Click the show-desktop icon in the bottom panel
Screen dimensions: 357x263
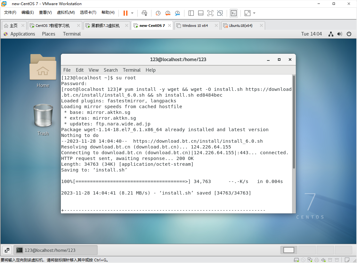(x=7, y=250)
